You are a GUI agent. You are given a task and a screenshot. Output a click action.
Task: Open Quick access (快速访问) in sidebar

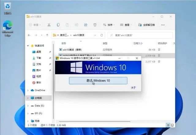[40, 46]
